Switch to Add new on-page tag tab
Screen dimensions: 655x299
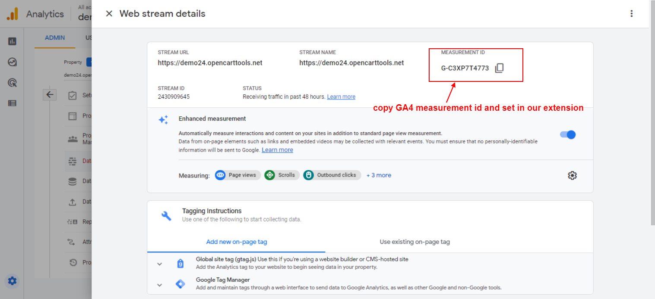pyautogui.click(x=237, y=242)
